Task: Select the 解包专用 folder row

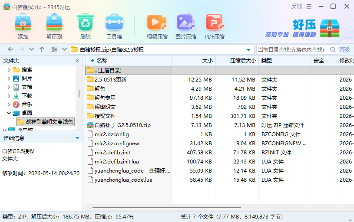Action: tap(220, 98)
